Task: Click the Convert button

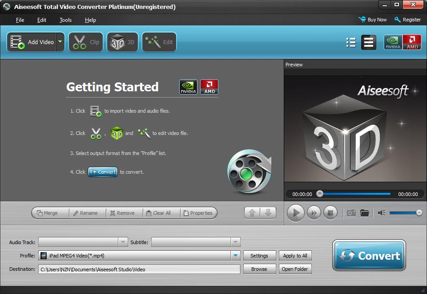Action: (x=368, y=256)
